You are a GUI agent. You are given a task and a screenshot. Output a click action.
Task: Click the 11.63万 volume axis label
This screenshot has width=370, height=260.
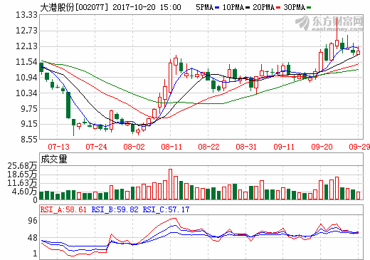(x=22, y=183)
